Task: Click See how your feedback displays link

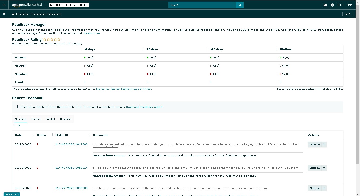Action: click(124, 89)
